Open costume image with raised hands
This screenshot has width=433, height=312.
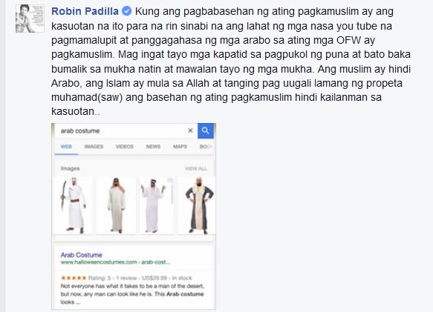click(x=157, y=205)
